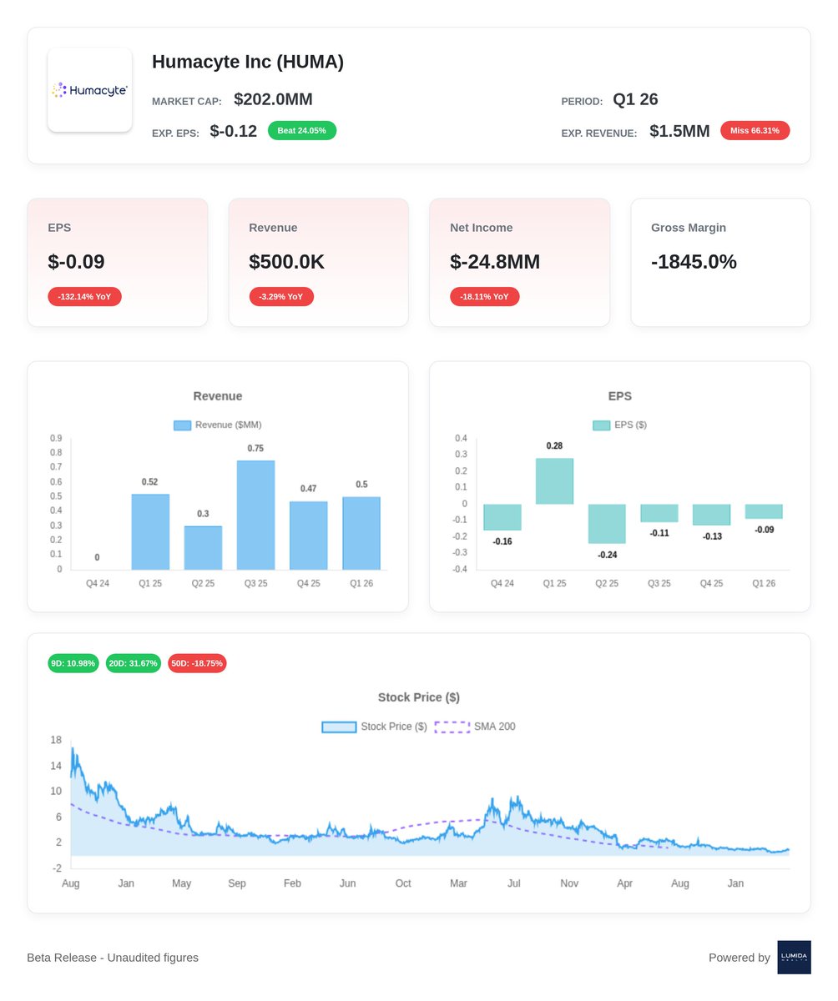Click the Net Income card label
This screenshot has width=838, height=1001.
point(482,228)
